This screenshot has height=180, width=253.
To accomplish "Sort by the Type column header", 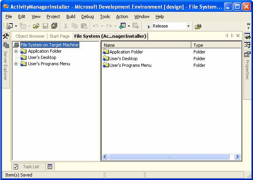I will (x=216, y=45).
